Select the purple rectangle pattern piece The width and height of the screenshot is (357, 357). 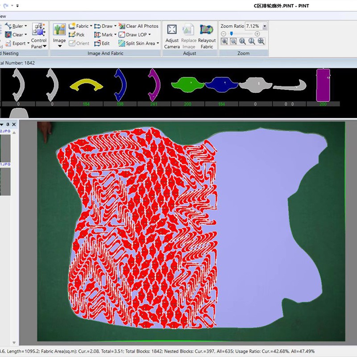point(323,85)
